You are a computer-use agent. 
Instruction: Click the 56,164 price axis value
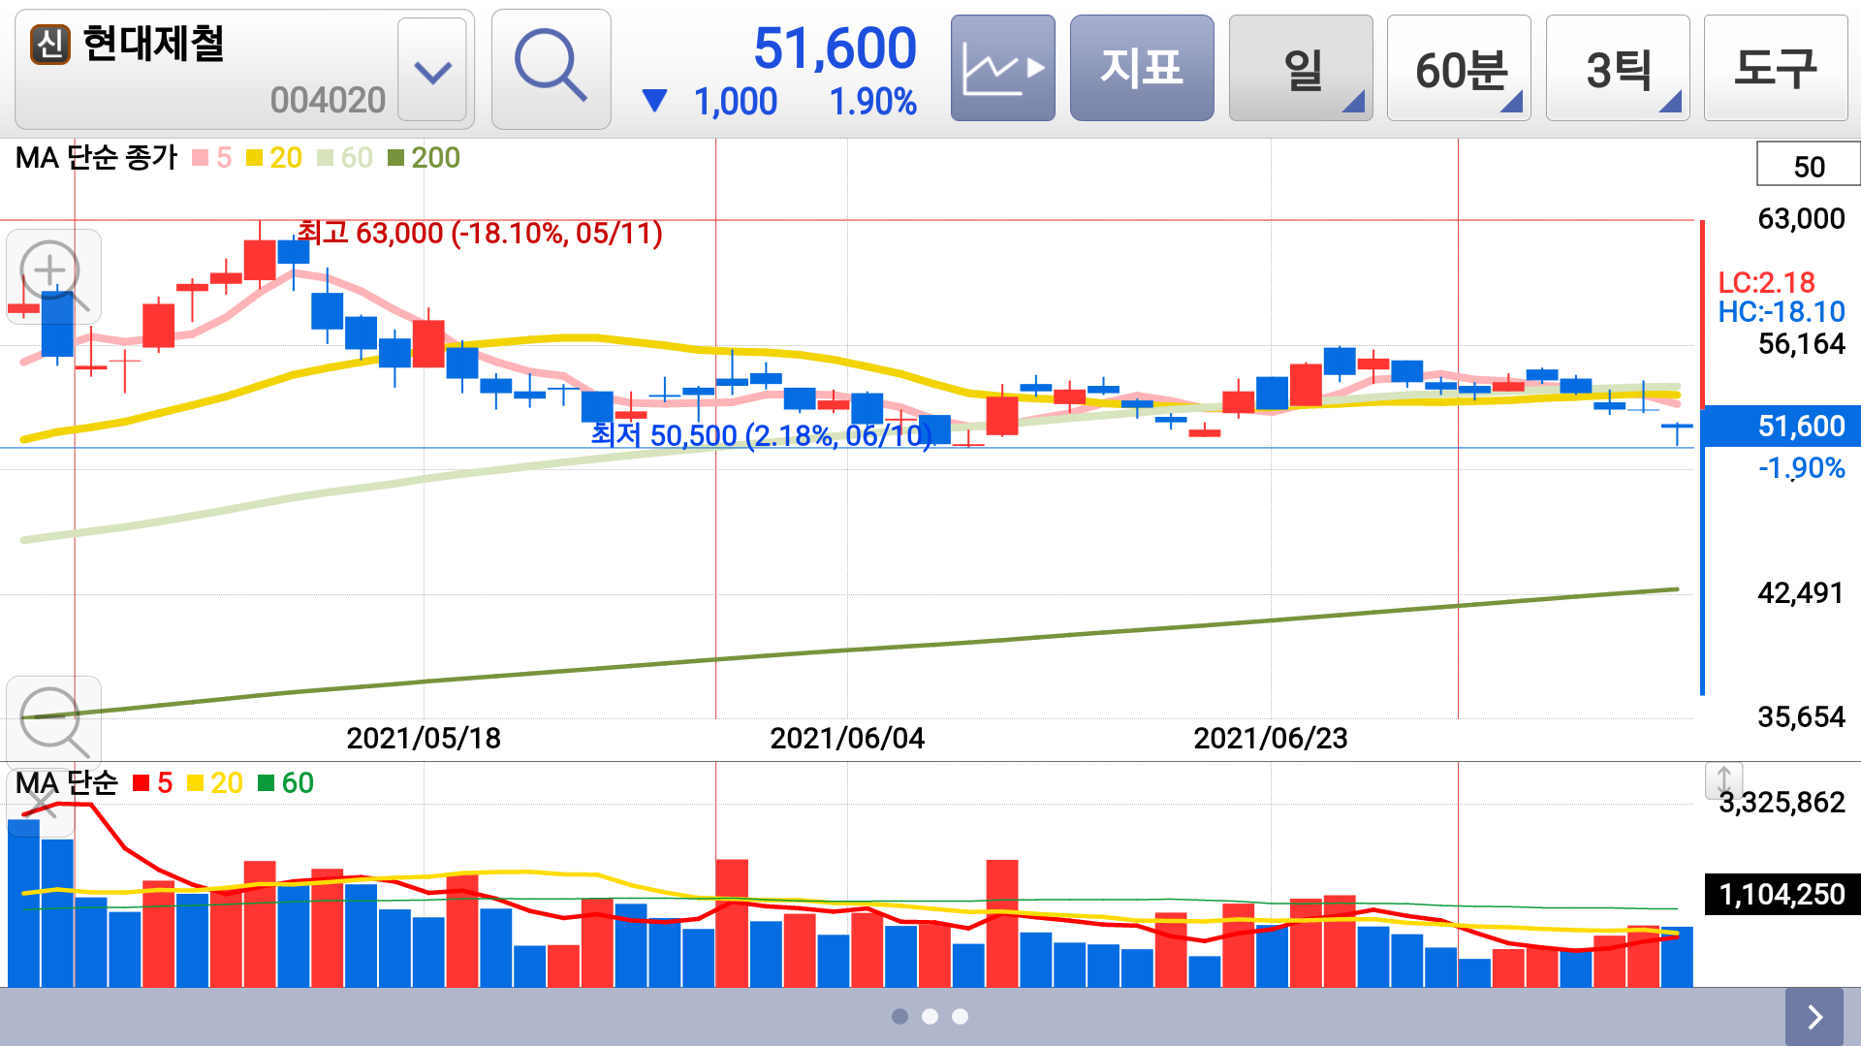[x=1801, y=344]
